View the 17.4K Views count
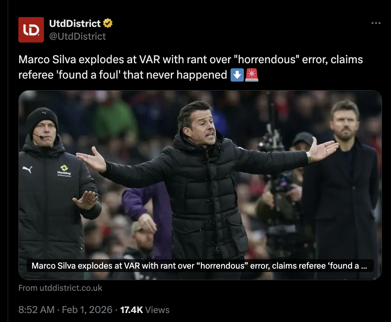 pyautogui.click(x=145, y=310)
